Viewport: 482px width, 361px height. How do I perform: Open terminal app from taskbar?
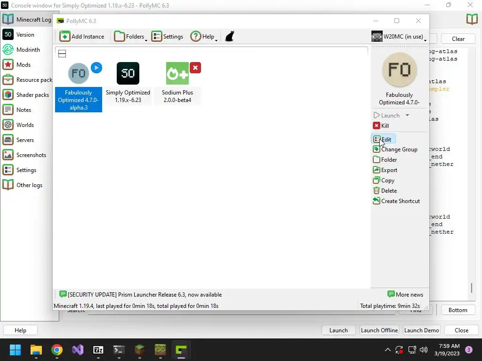coord(119,350)
